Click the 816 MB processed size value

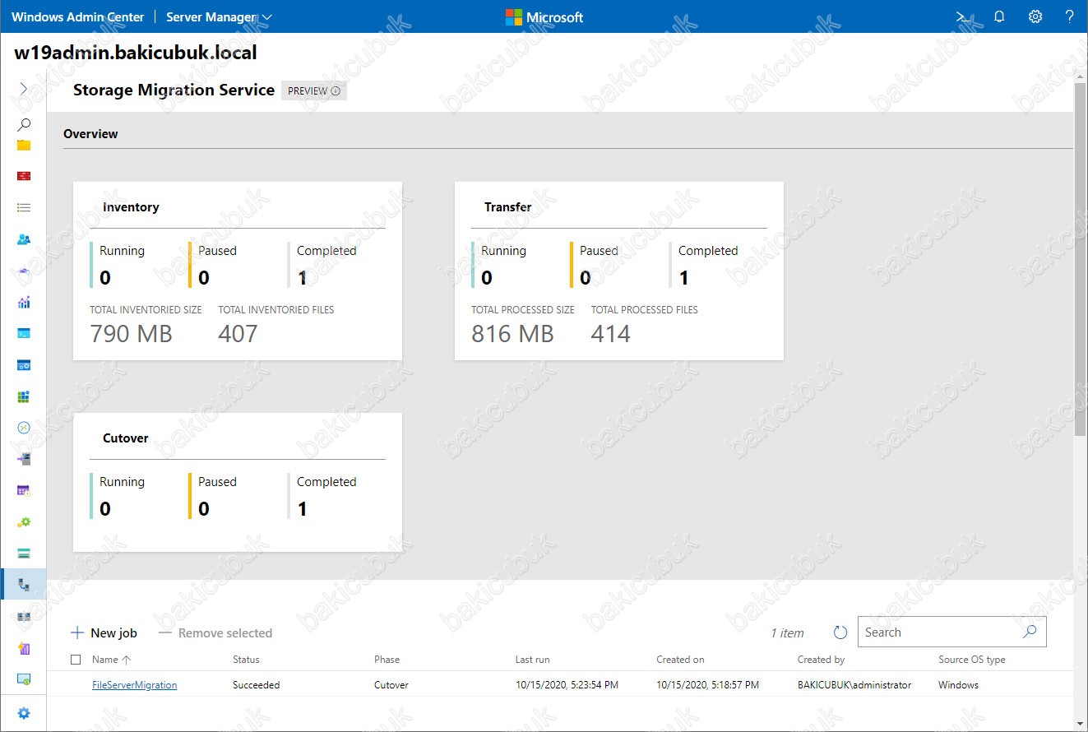pos(512,333)
